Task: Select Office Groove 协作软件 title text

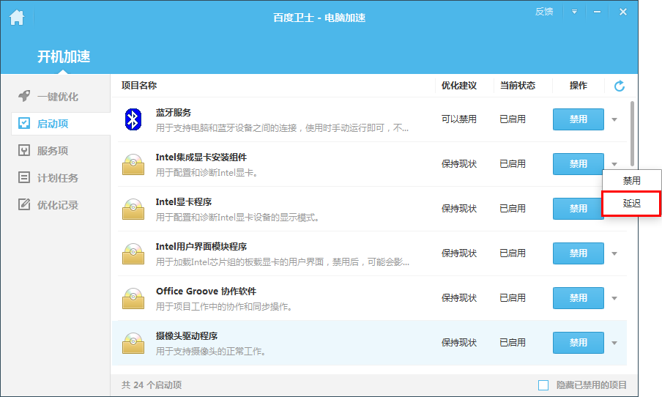Action: (206, 292)
